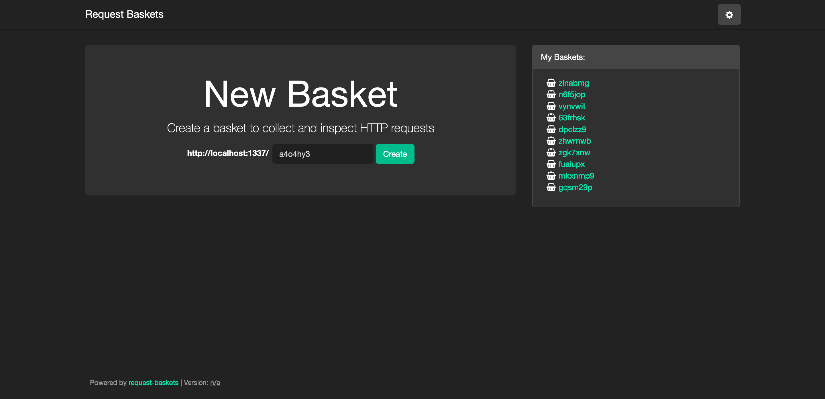Image resolution: width=825 pixels, height=399 pixels.
Task: Click the basket icon beside zlnabmg
Action: (551, 83)
